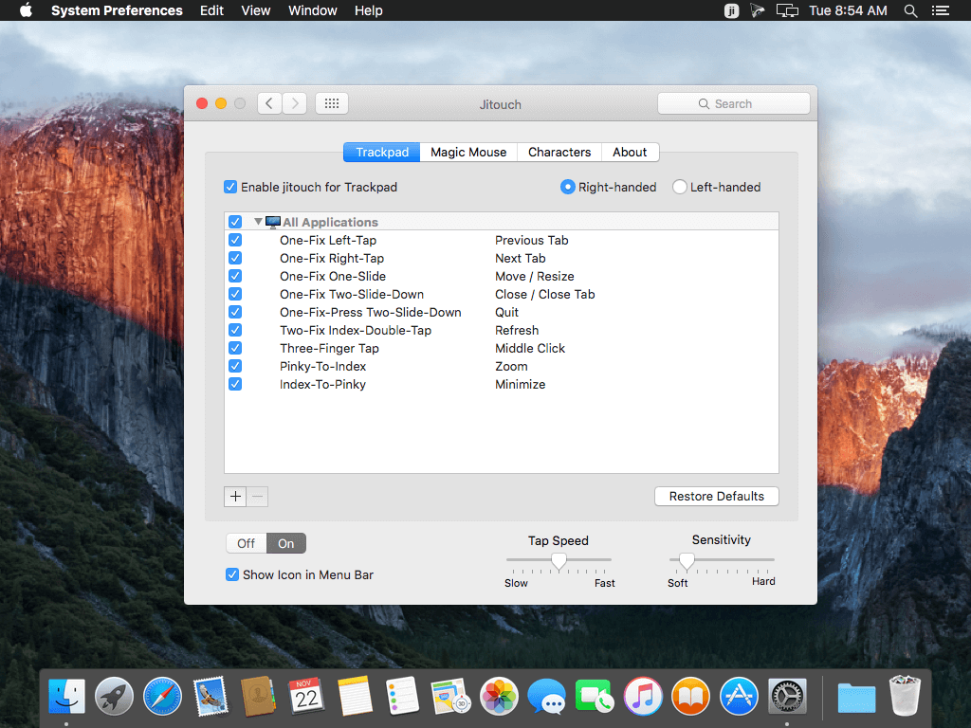Launch FaceTime from the Dock

(595, 696)
